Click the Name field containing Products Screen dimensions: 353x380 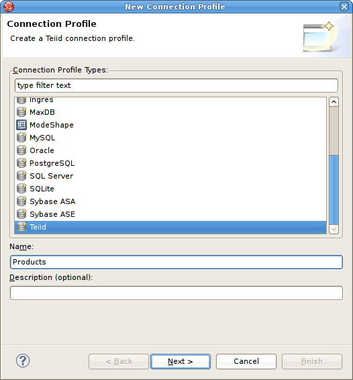point(176,262)
